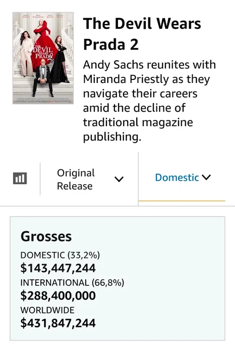The height and width of the screenshot is (344, 235).
Task: Select the $143,447,244 domestic gross
Action: point(58,268)
